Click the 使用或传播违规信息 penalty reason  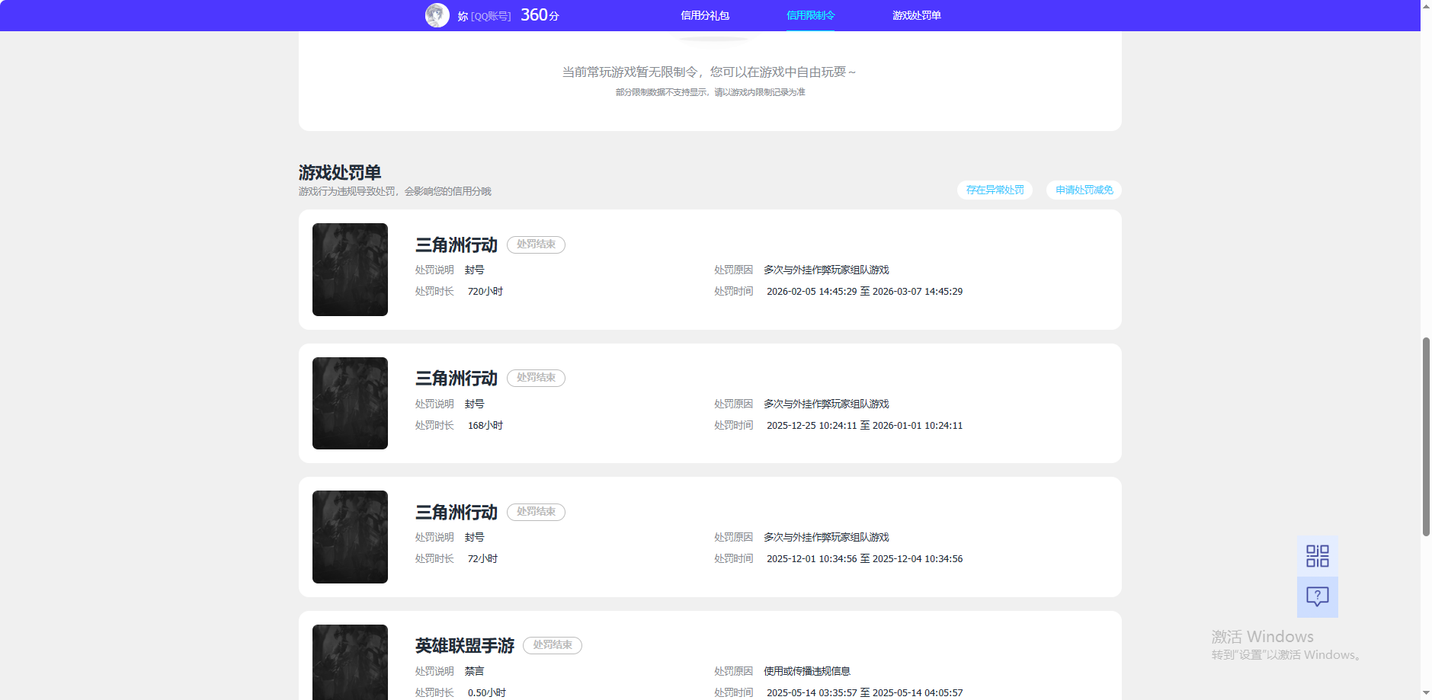807,671
